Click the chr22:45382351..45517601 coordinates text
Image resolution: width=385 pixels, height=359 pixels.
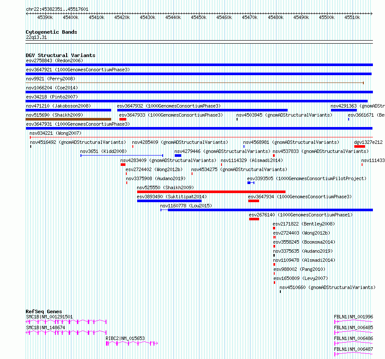coord(57,10)
